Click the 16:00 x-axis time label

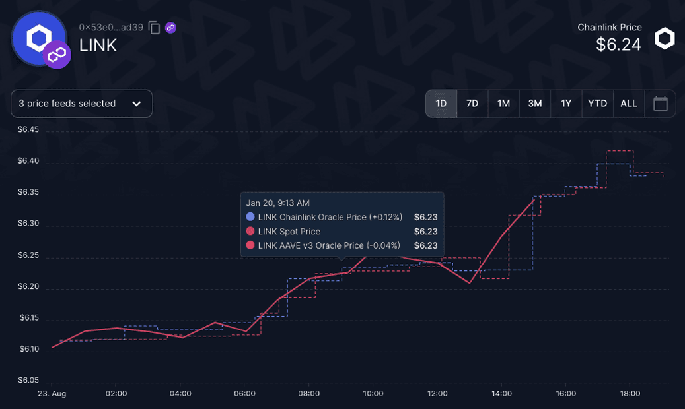pyautogui.click(x=565, y=394)
